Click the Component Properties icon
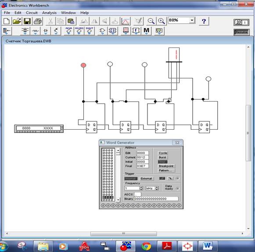Viewport: 255px width, 252px height. pyautogui.click(x=138, y=21)
